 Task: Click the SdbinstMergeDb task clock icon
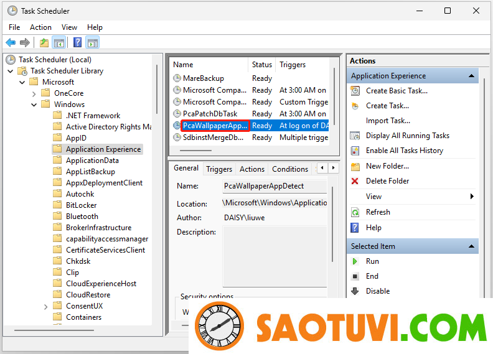(x=177, y=137)
